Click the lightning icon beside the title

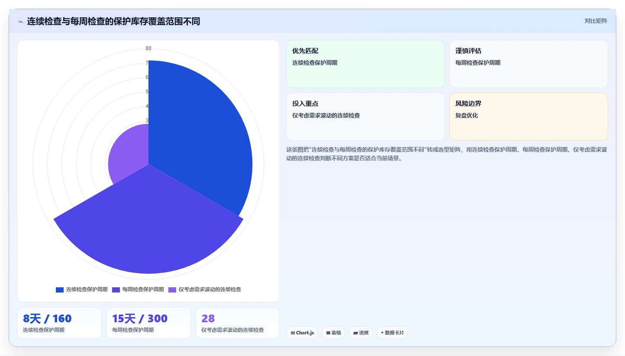(20, 21)
